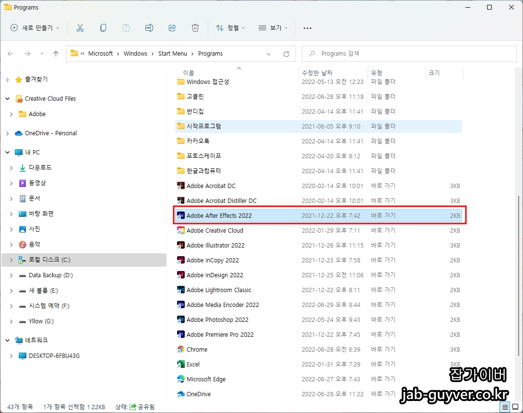Select 바탕 화면 in navigation pane
The width and height of the screenshot is (523, 413).
(x=41, y=213)
